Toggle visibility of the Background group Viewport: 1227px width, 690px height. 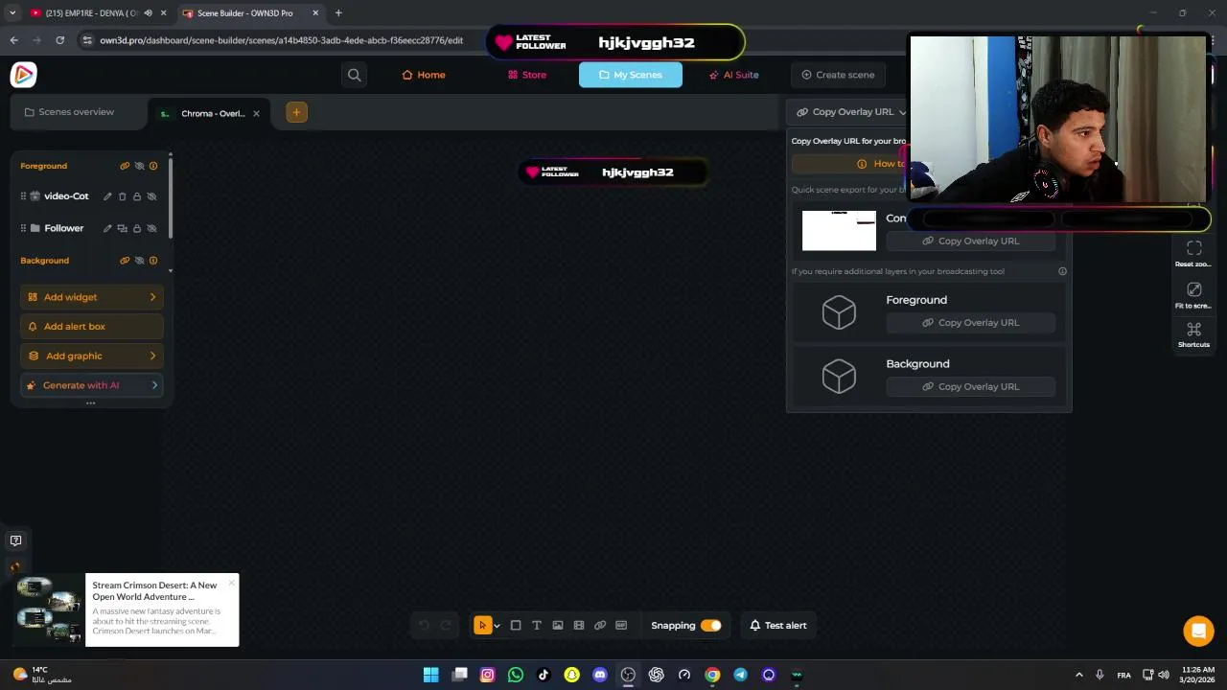point(139,261)
